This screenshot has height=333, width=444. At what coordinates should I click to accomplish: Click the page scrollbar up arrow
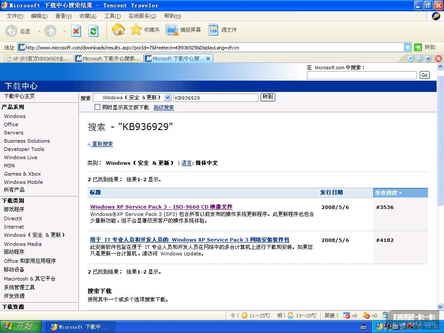(x=441, y=67)
